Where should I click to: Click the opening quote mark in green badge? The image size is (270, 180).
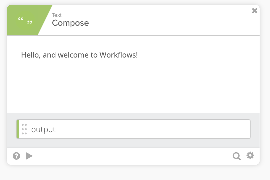[x=20, y=20]
